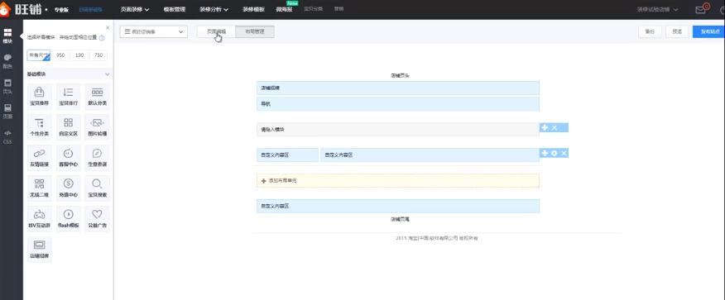
Task: Select the 友情链接 module icon
Action: coord(40,157)
